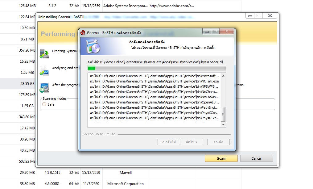Click the yellow Scan button

tap(221, 158)
